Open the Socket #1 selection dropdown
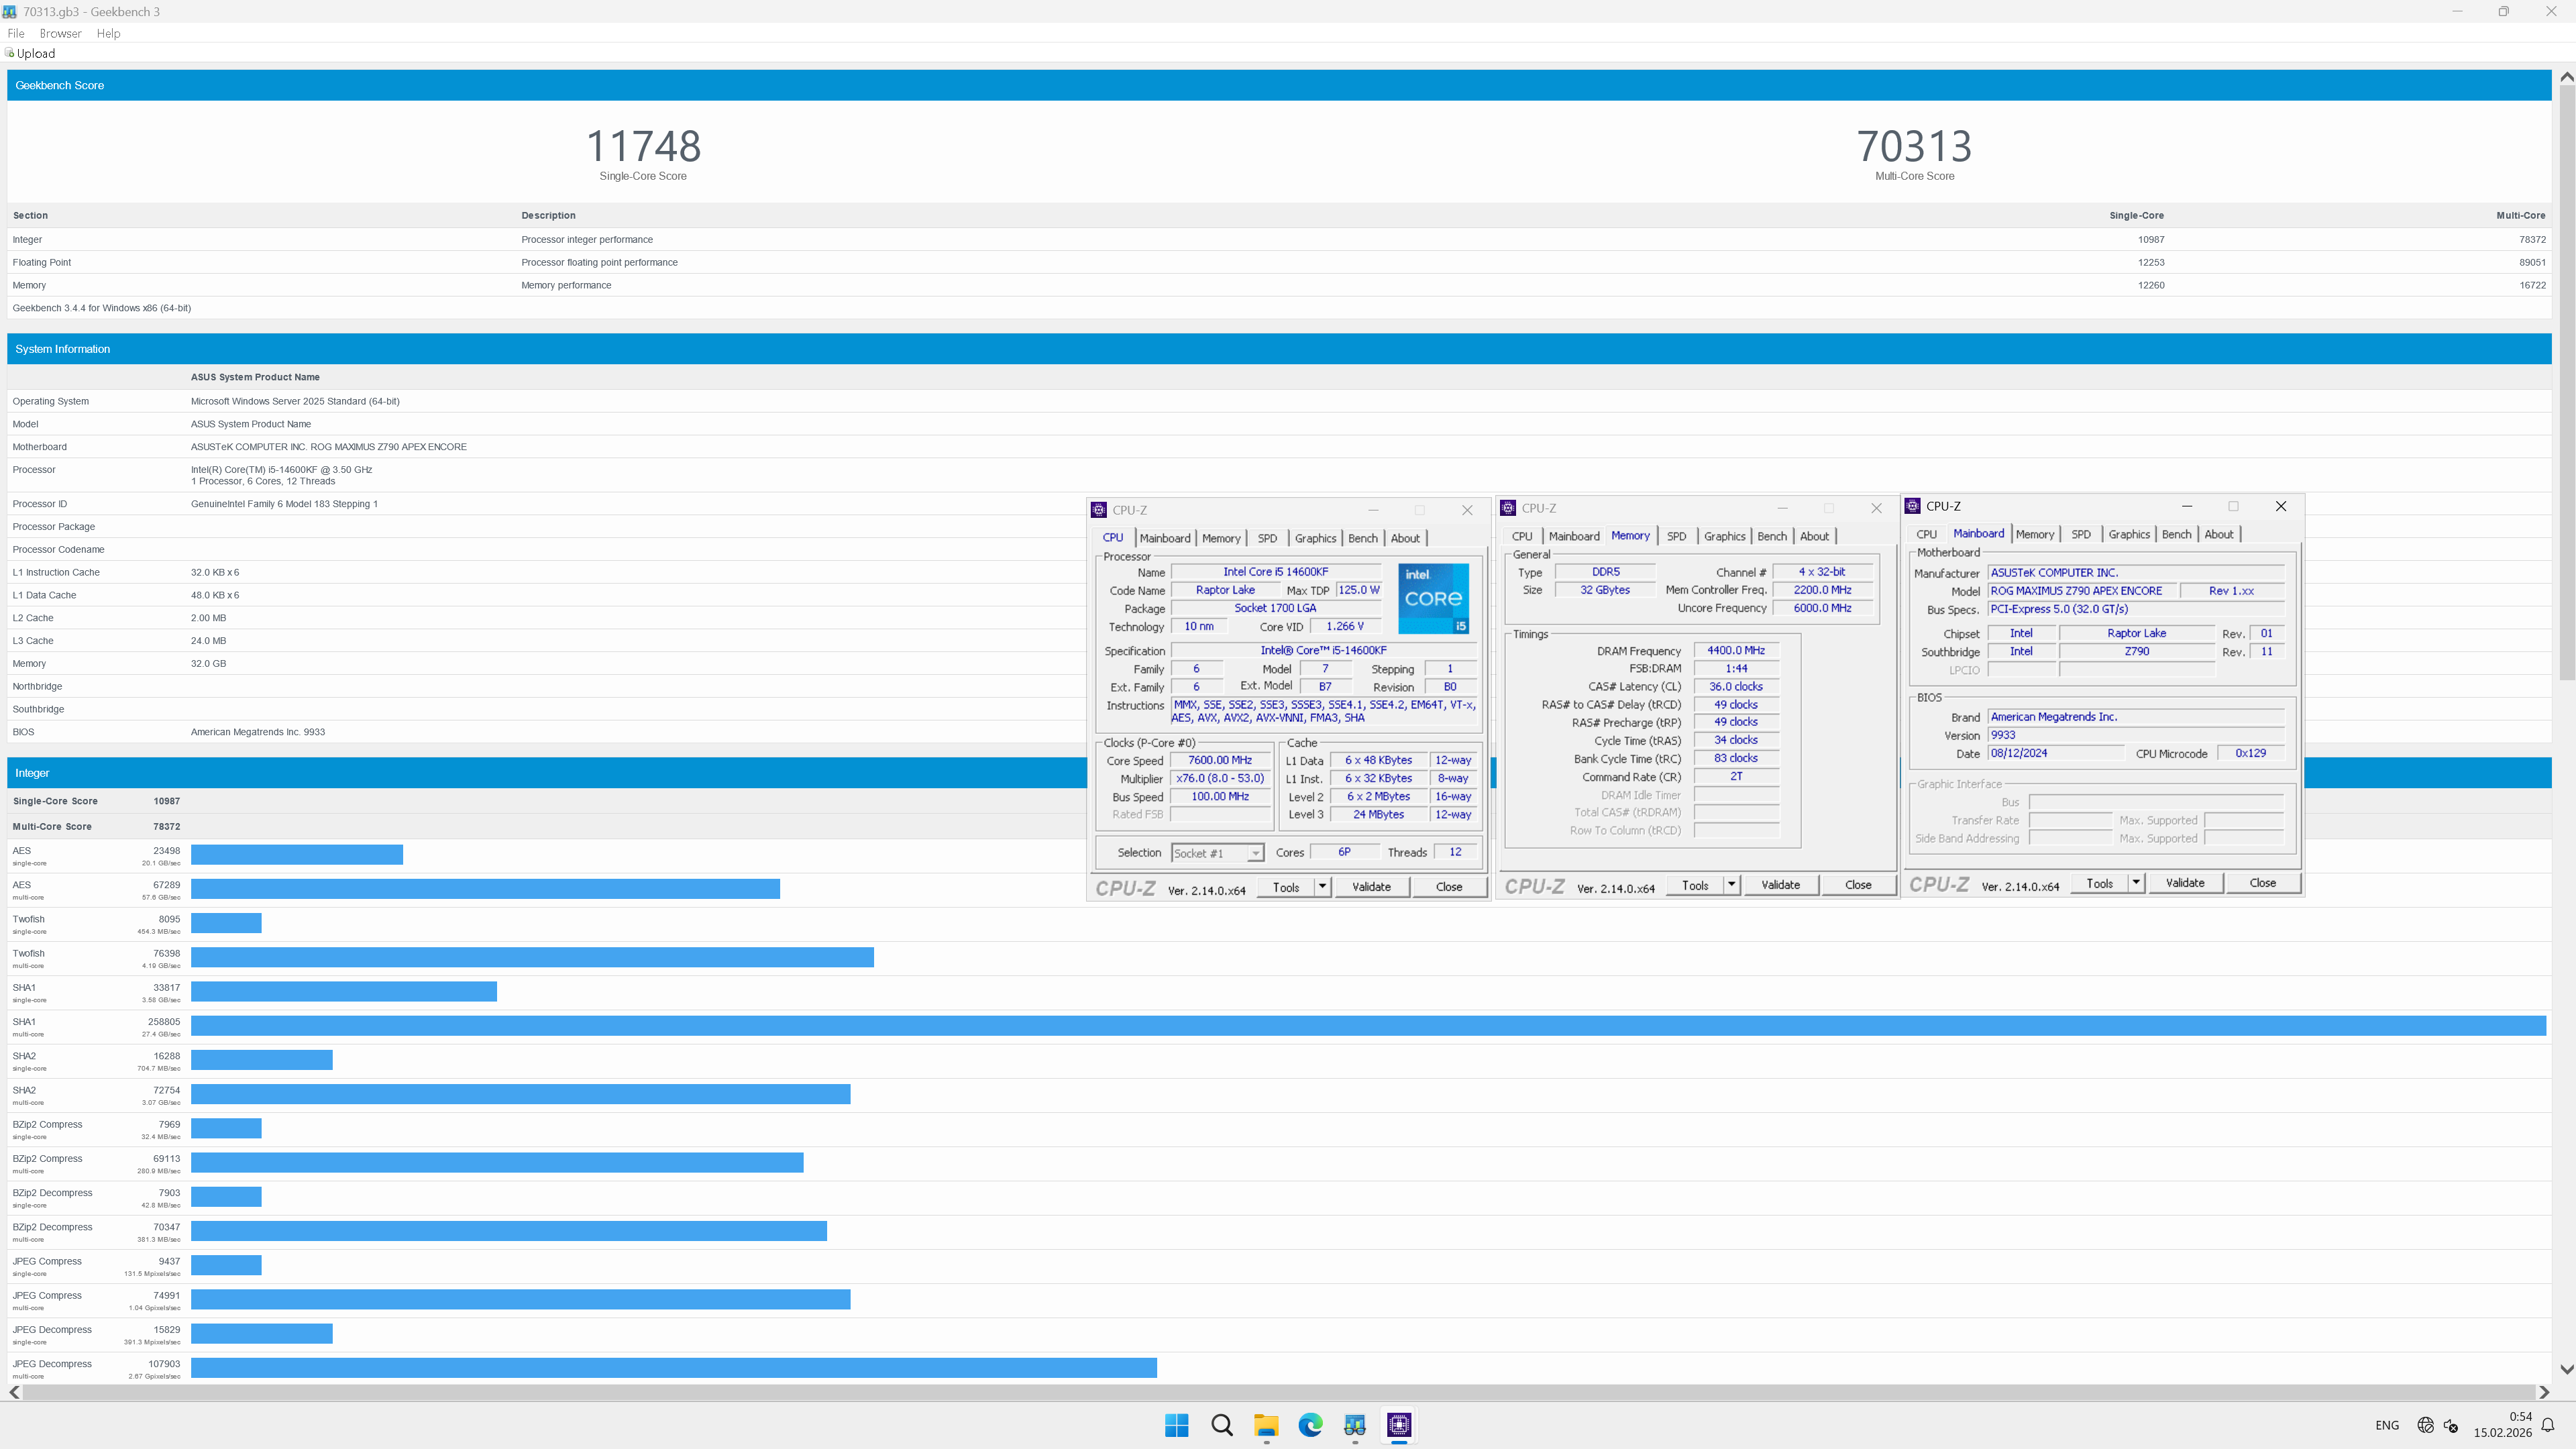Viewport: 2576px width, 1449px height. pyautogui.click(x=1217, y=853)
